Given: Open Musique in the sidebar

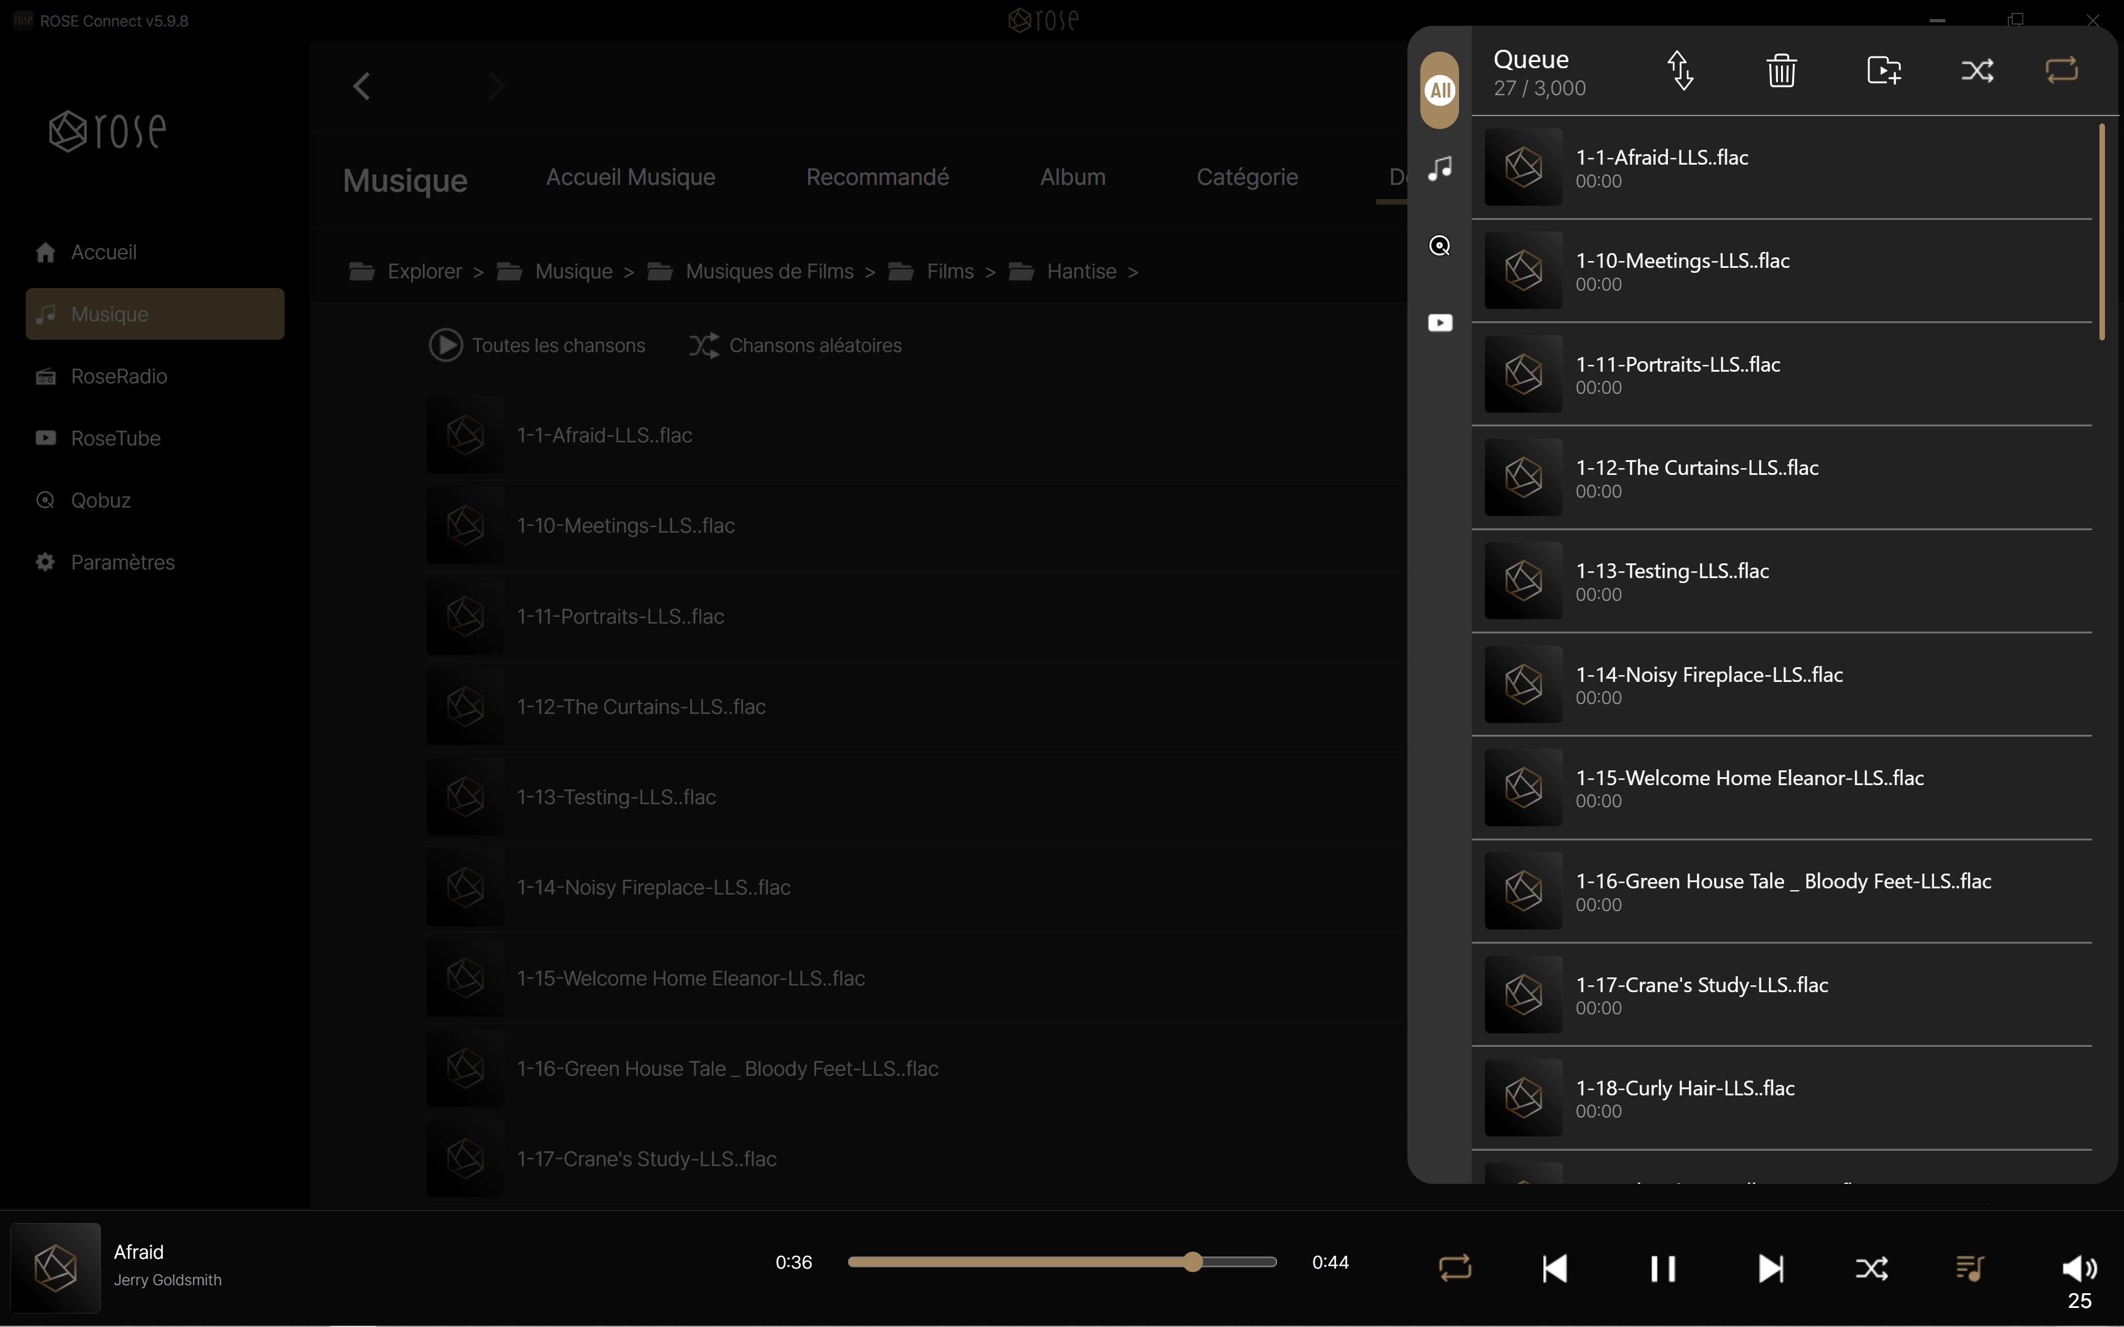Looking at the screenshot, I should point(154,314).
